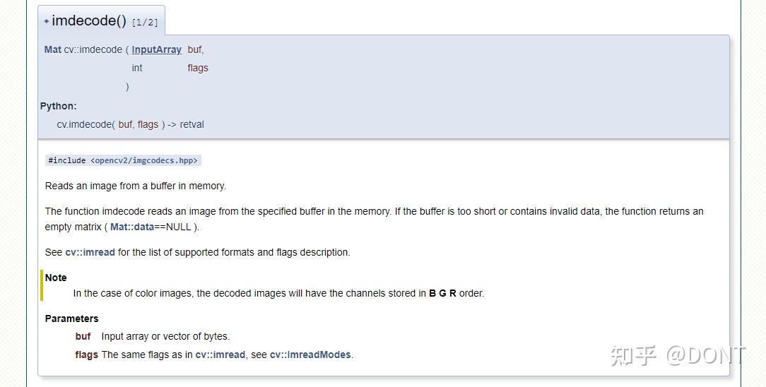
Task: Open the InputArray type link
Action: (156, 49)
